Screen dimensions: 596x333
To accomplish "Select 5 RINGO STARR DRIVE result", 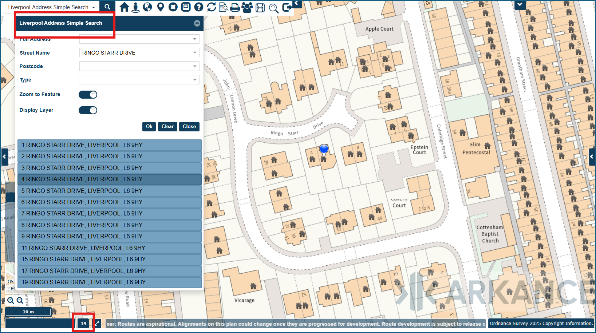I will point(110,191).
